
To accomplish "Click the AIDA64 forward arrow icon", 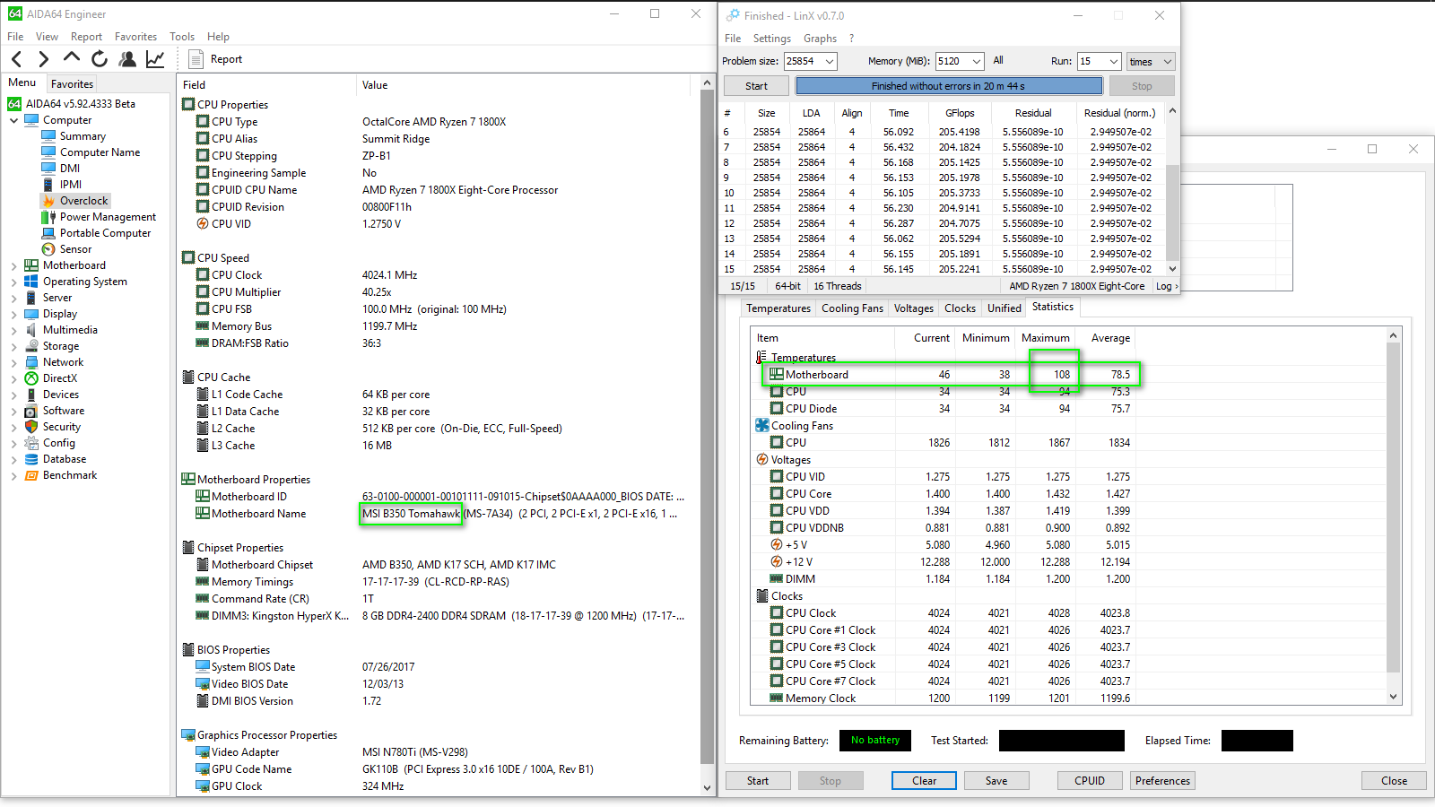I will click(x=43, y=59).
